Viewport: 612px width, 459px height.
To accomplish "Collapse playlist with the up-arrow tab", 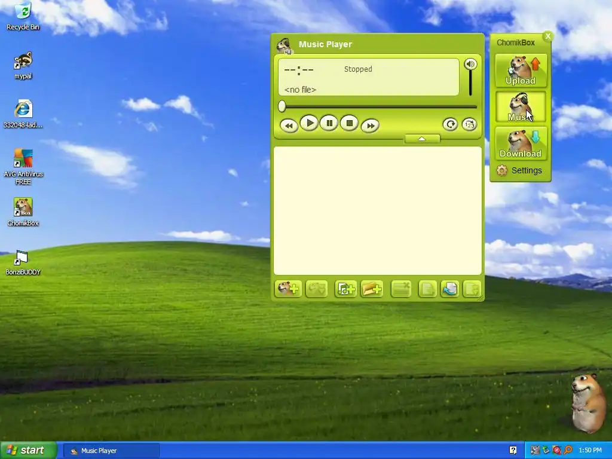I will 422,139.
